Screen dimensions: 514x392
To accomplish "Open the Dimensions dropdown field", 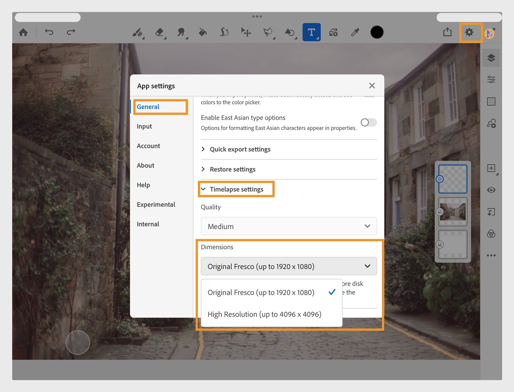I will click(x=289, y=266).
